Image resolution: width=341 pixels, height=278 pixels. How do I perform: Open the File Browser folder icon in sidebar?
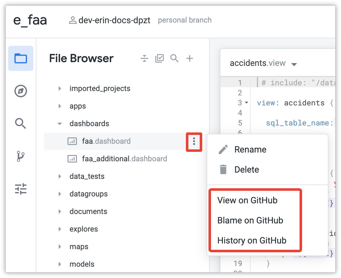pyautogui.click(x=21, y=58)
